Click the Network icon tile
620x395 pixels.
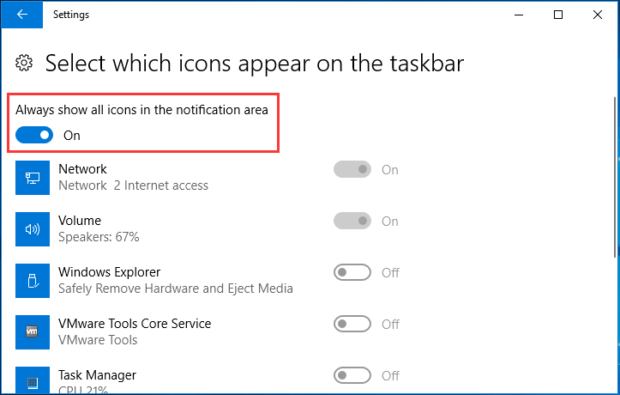[33, 178]
